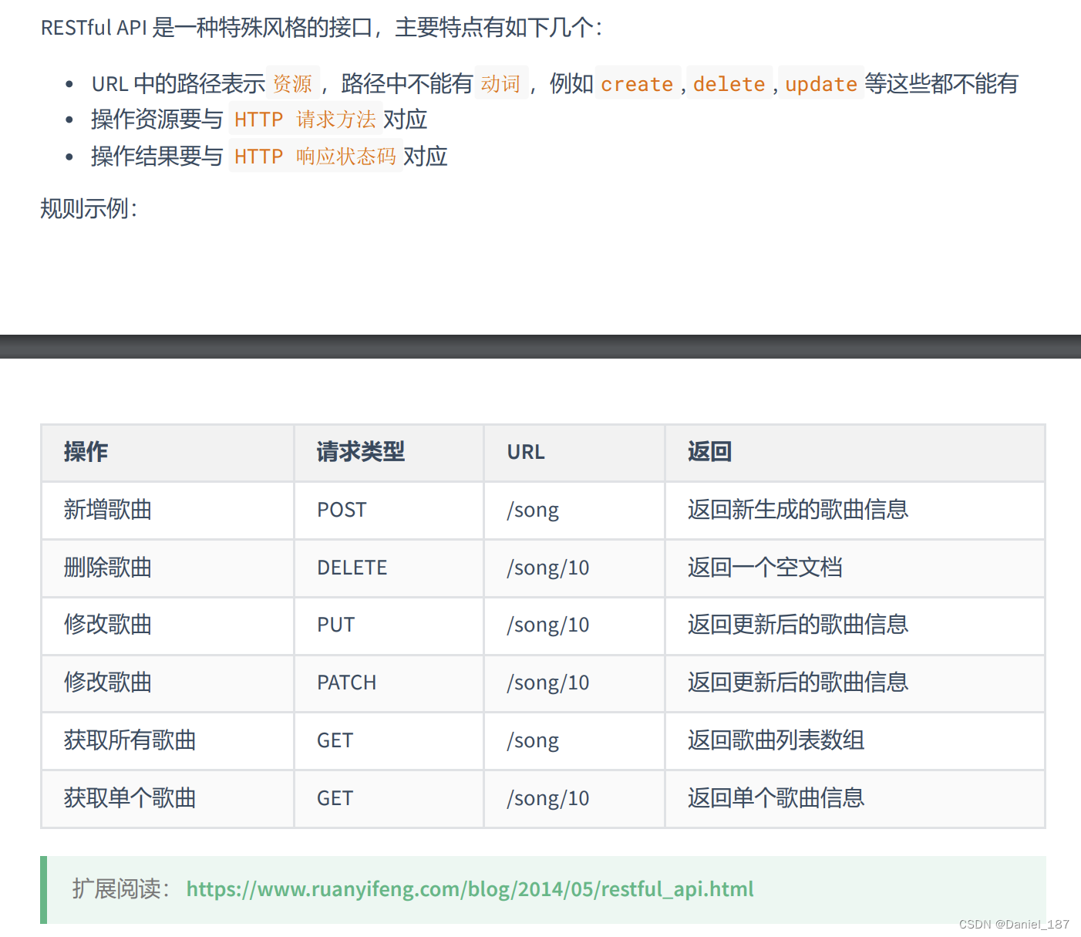Viewport: 1081px width, 937px height.
Task: Click GET in the 获取单个歌曲 row
Action: tap(389, 798)
